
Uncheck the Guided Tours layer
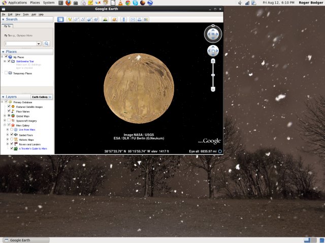[12, 135]
